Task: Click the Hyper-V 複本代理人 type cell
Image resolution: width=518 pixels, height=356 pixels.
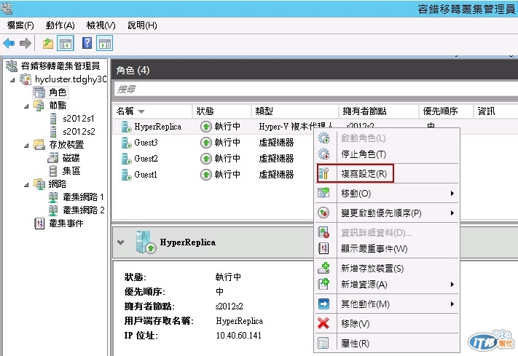Action: click(296, 126)
